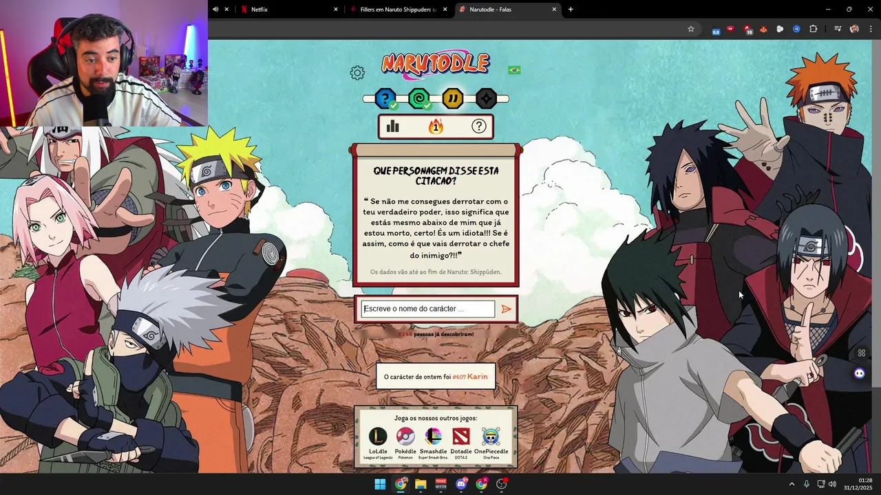Open Pokédle game link

click(x=405, y=443)
